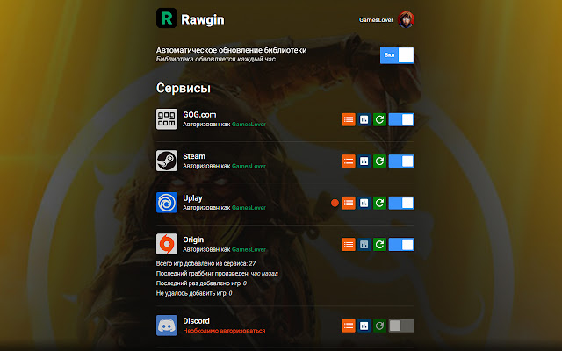
Task: Click the Origin service logo
Action: (x=167, y=244)
